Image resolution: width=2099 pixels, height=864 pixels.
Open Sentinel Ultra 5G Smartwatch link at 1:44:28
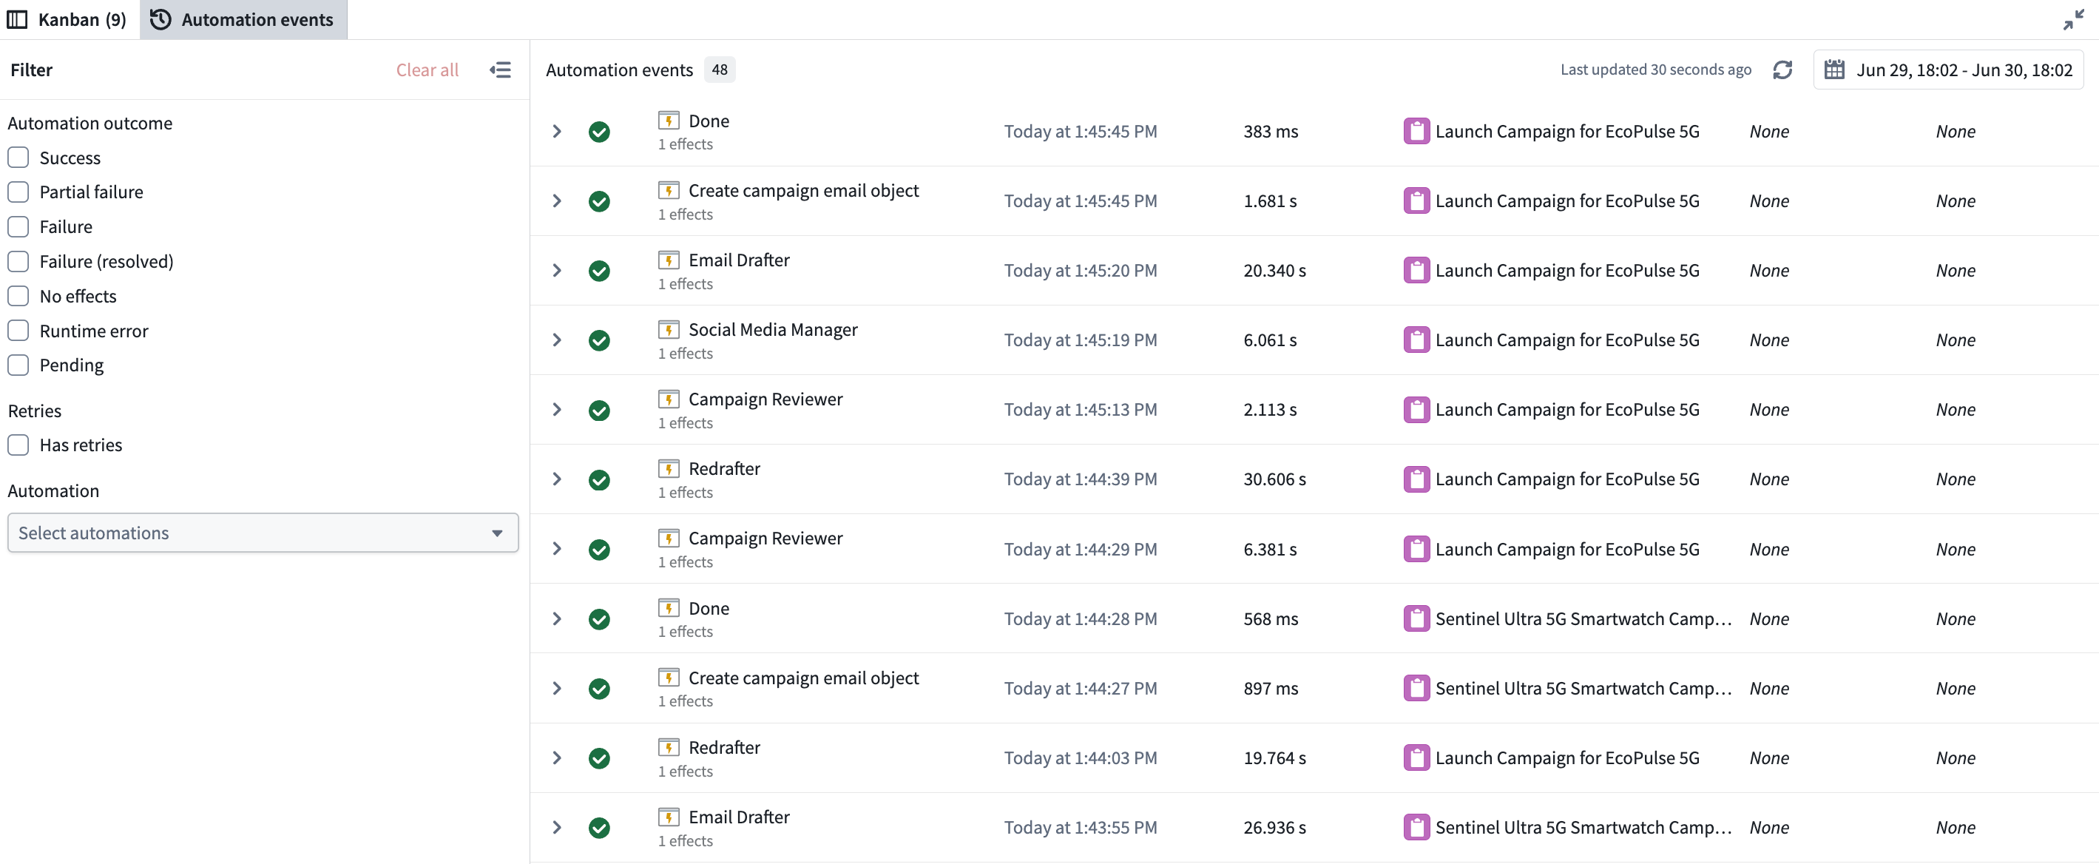(x=1583, y=618)
